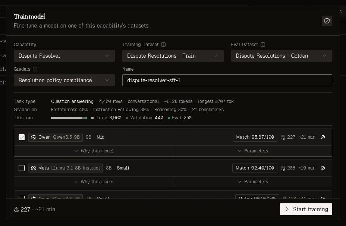This screenshot has height=226, width=346.
Task: Click Faithfulness 40% text
Action: [x=69, y=110]
